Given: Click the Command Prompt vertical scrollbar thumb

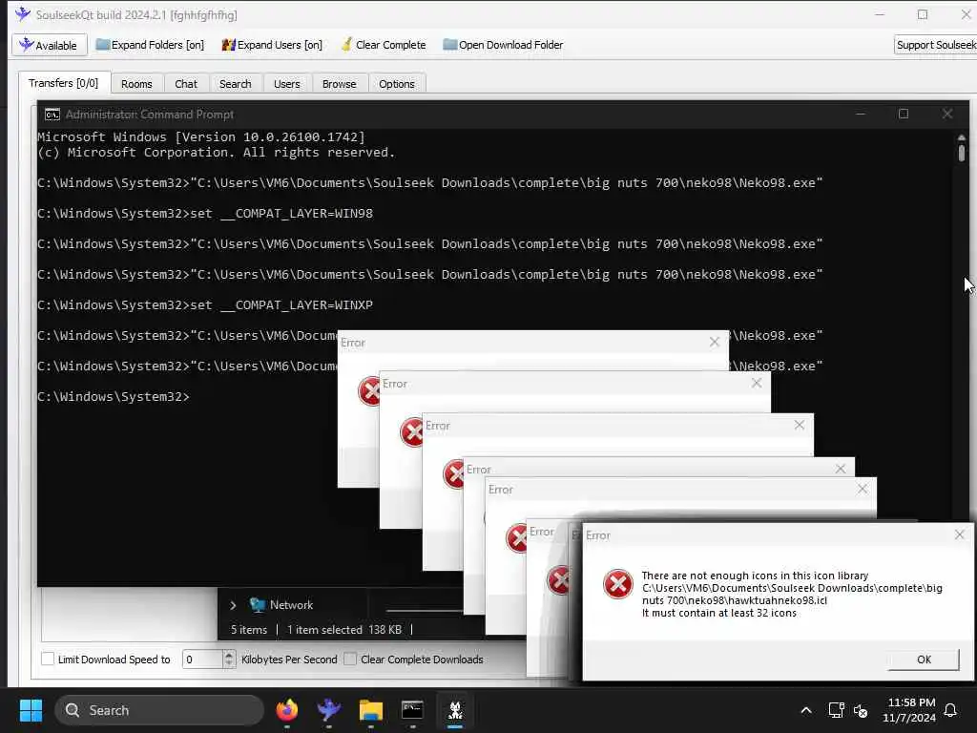Looking at the screenshot, I should [962, 154].
